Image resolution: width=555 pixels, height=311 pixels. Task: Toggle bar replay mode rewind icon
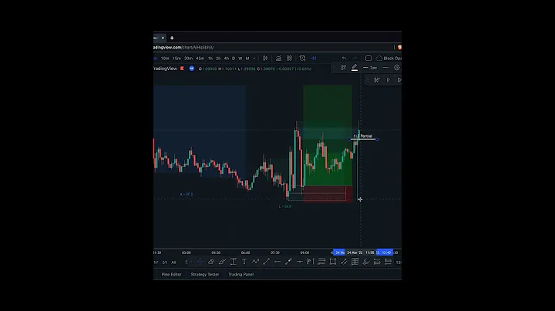[x=314, y=59]
